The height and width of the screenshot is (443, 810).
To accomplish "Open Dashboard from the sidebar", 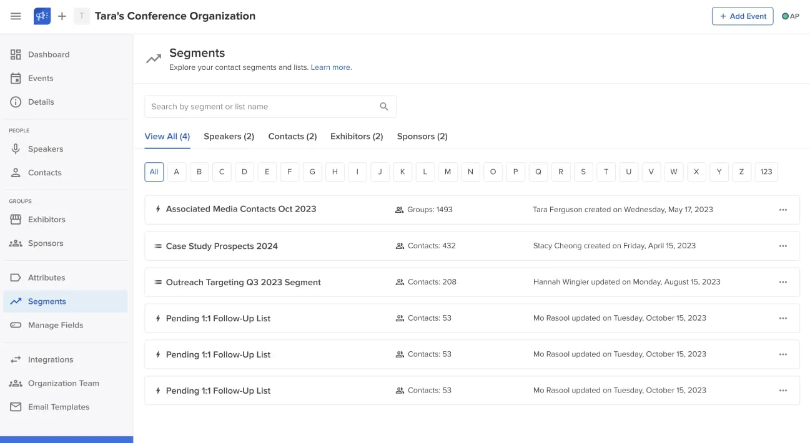I will click(65, 54).
